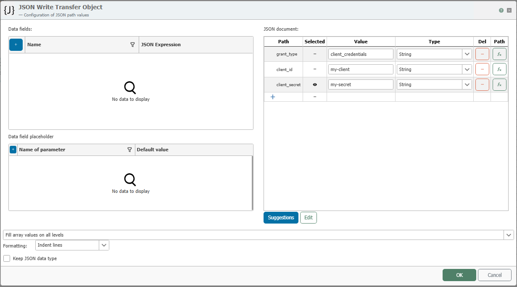Toggle selected state of client_id row
Image resolution: width=517 pixels, height=287 pixels.
[x=315, y=69]
